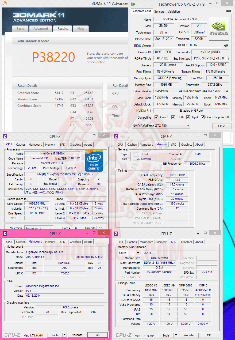The height and width of the screenshot is (340, 235).
Task: Click the Close button in GPU-Z
Action: point(222,126)
